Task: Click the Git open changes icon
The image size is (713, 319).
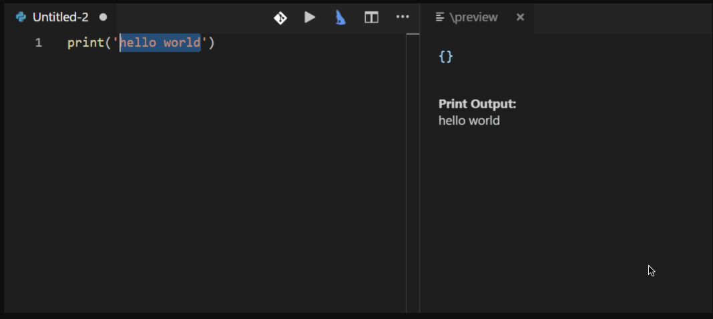Action: pyautogui.click(x=280, y=17)
